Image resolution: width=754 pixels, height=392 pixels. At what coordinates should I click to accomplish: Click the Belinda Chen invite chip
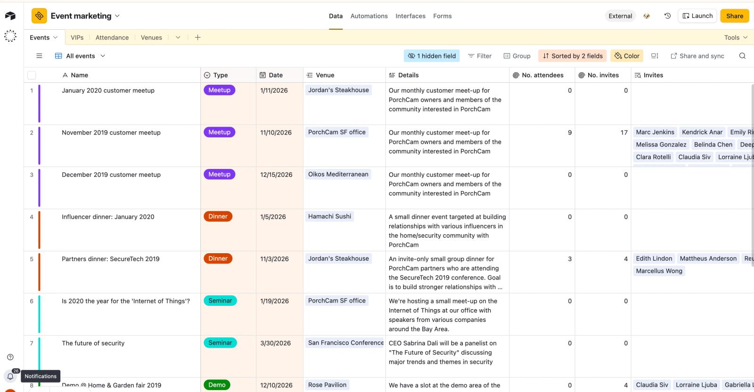(713, 144)
